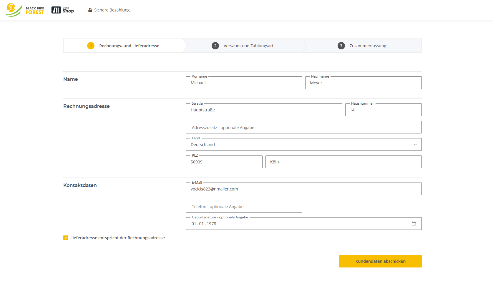
Task: Click the Black Bike Forest logo
Action: pos(25,10)
